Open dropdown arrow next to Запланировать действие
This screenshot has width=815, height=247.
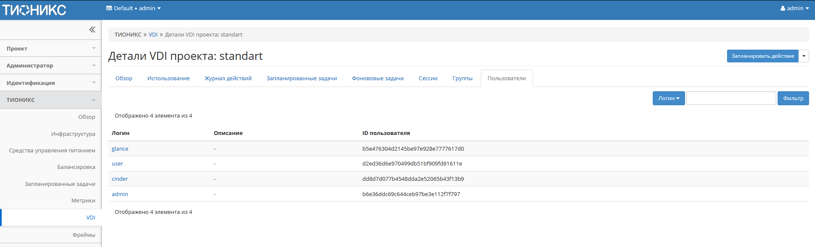point(804,56)
